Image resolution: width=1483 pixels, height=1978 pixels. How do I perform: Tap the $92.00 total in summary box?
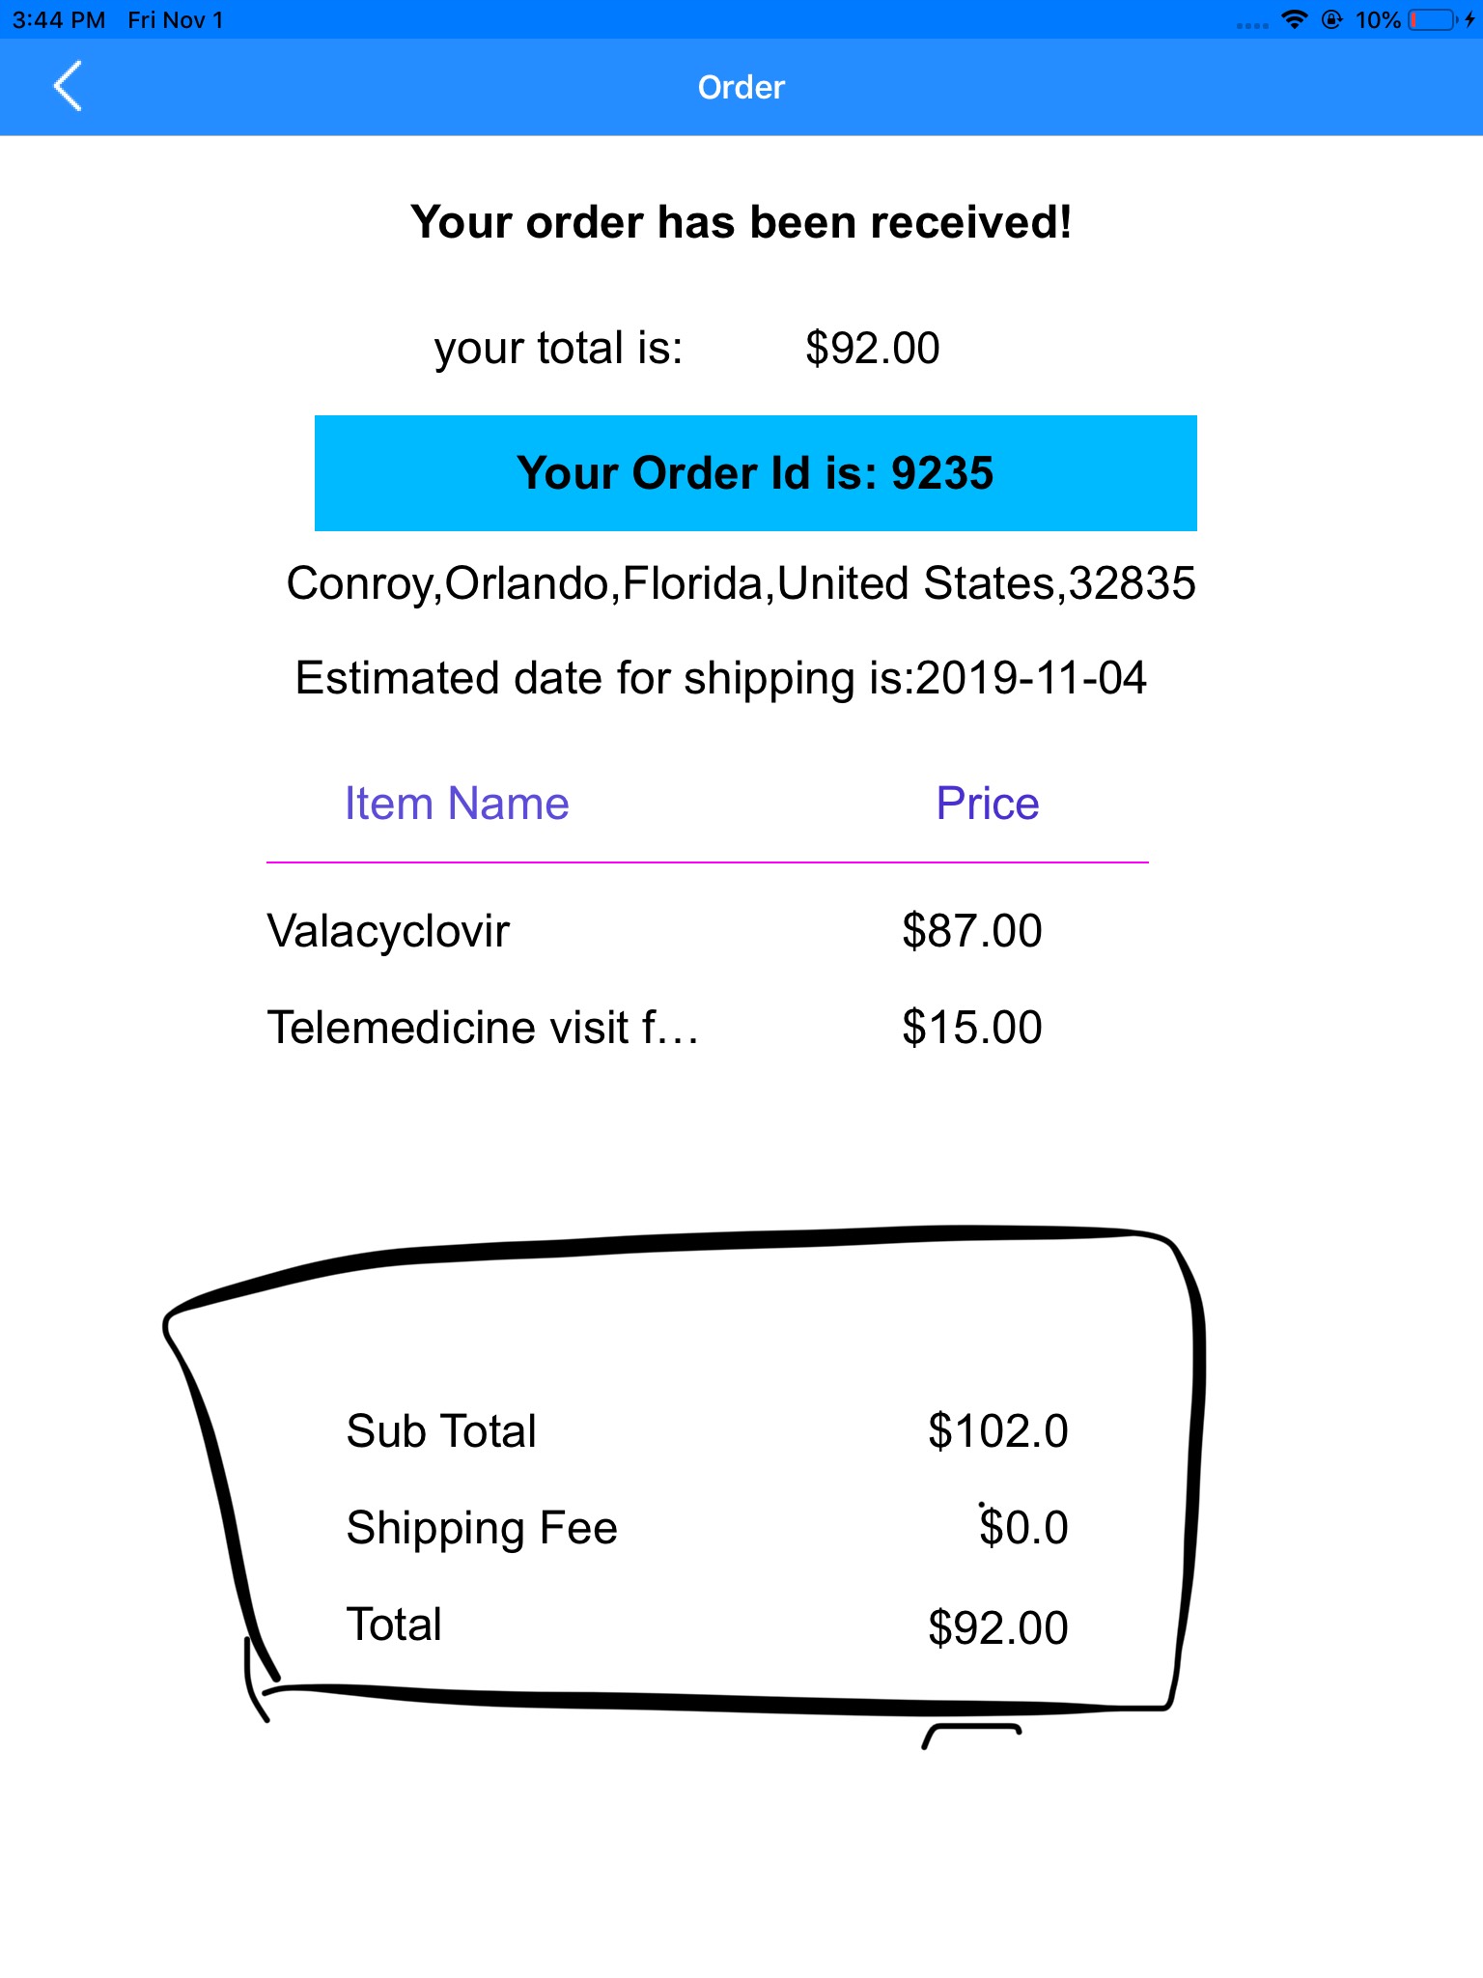(997, 1627)
